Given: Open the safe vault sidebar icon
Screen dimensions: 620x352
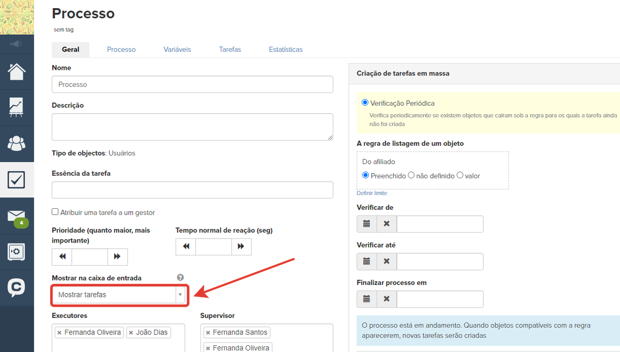Looking at the screenshot, I should (x=17, y=252).
